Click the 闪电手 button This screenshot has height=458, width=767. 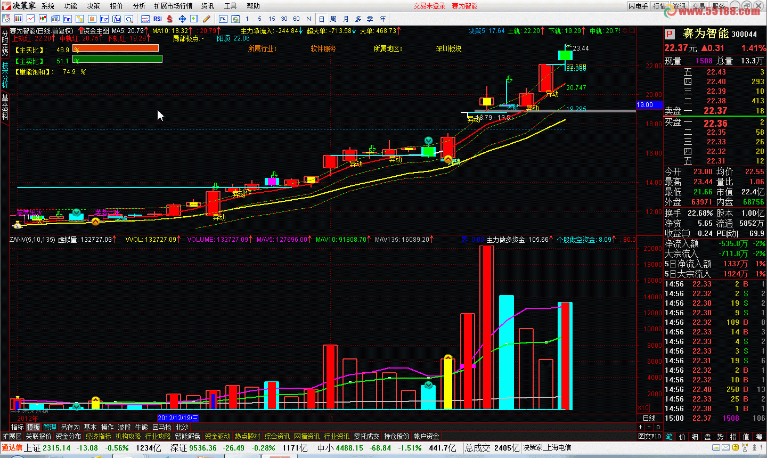coord(638,6)
